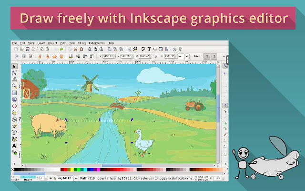Toggle first Affect button
Image resolution: width=305 pixels, height=191 pixels.
pyautogui.click(x=207, y=56)
